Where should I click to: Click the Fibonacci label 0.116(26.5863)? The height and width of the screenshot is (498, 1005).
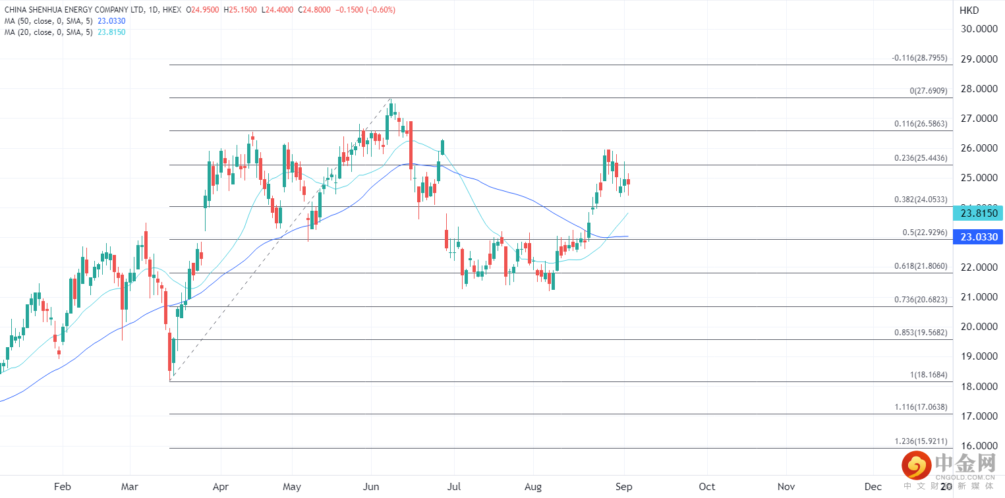(921, 124)
